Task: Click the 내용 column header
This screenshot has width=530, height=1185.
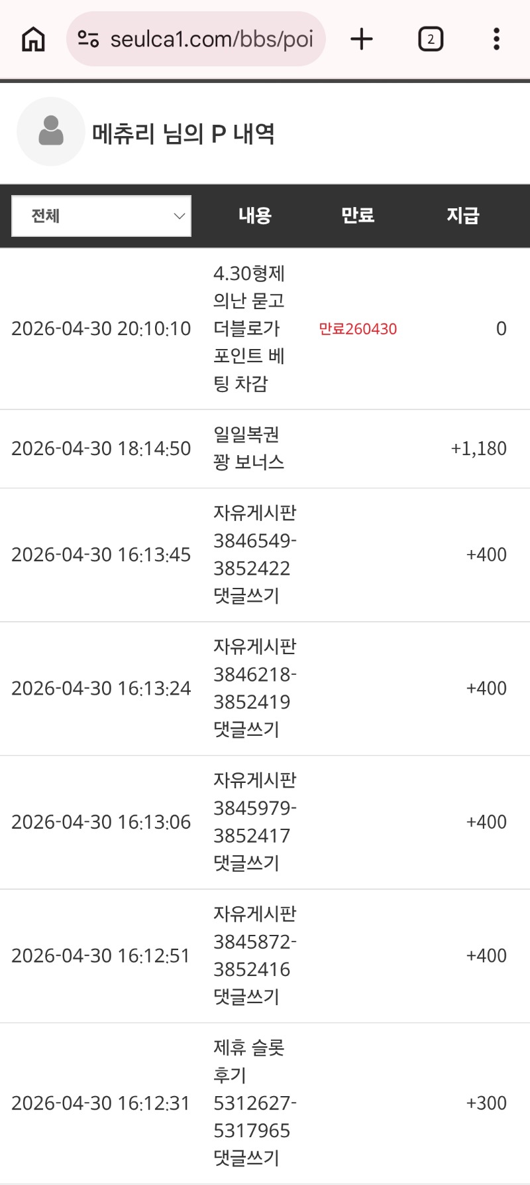Action: tap(255, 216)
